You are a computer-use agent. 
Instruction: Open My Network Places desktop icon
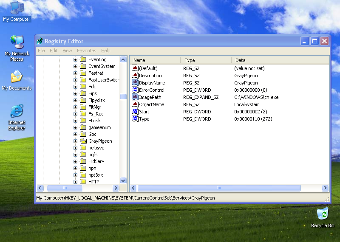coord(17,48)
